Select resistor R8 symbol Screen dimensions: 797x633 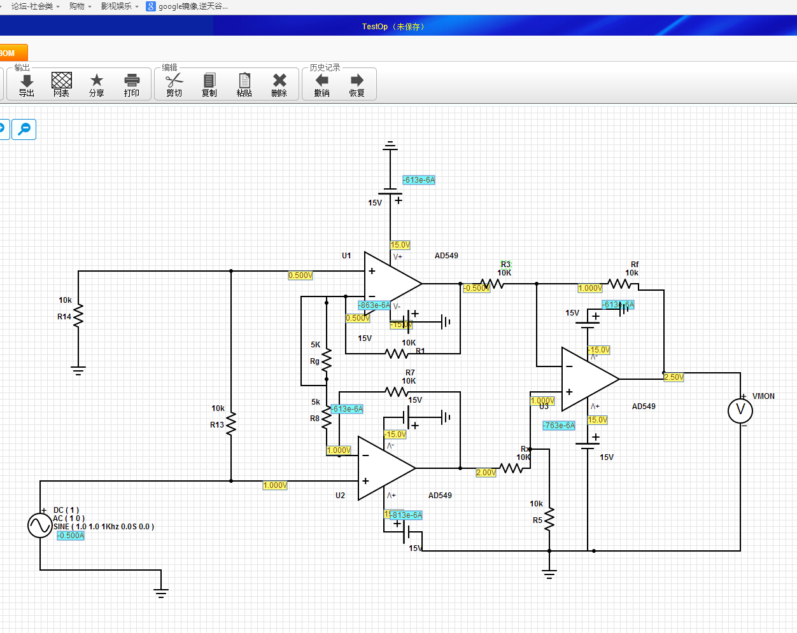click(327, 418)
